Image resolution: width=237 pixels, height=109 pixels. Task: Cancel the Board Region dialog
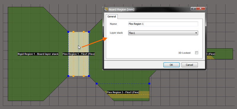(x=189, y=65)
